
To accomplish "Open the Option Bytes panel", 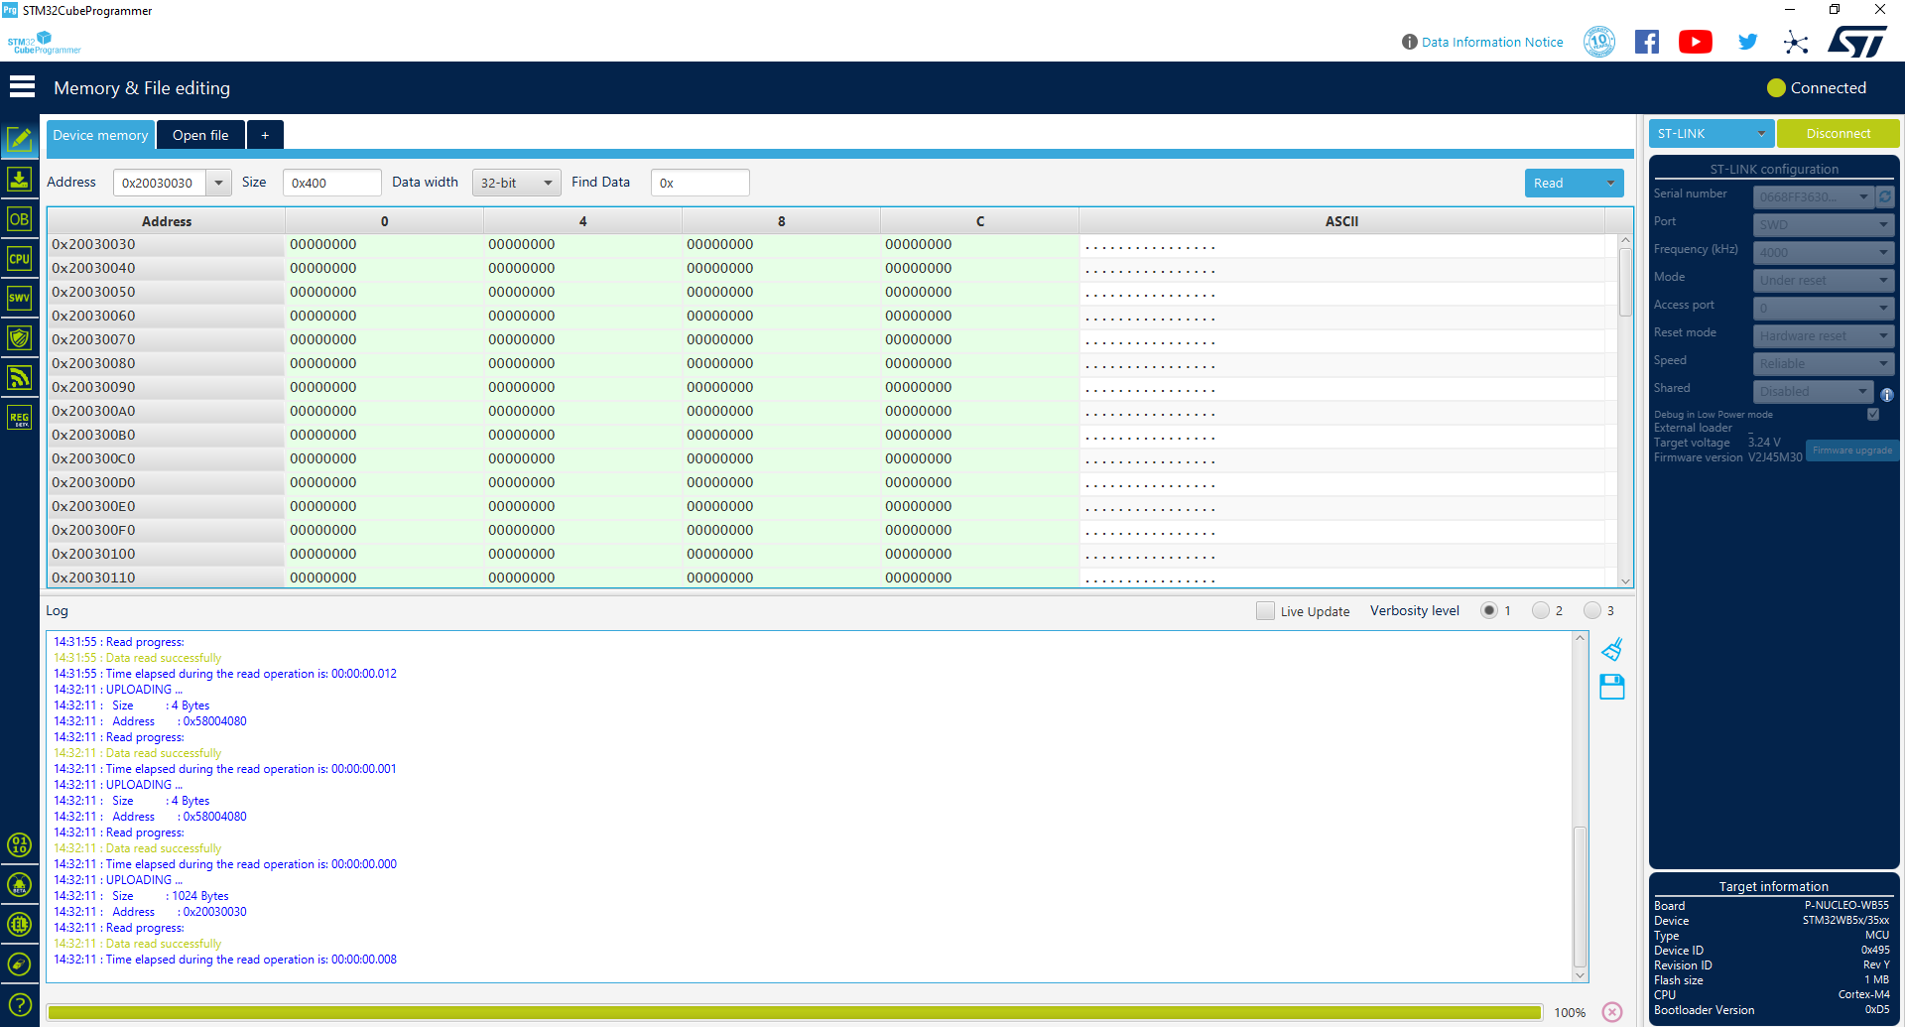I will pyautogui.click(x=20, y=219).
